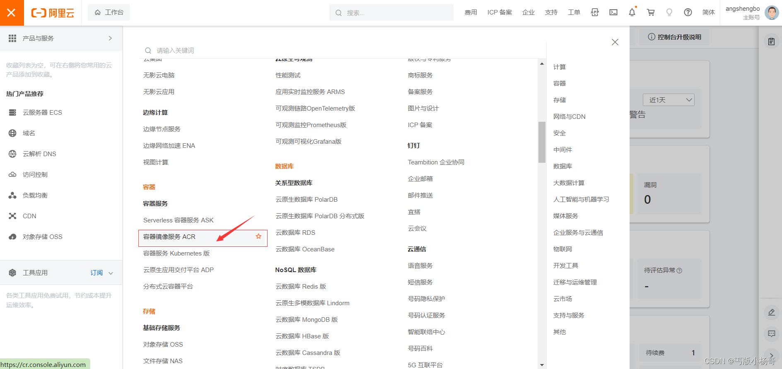Open 云数据库 MongoDB 版
This screenshot has width=782, height=369.
pyautogui.click(x=307, y=320)
